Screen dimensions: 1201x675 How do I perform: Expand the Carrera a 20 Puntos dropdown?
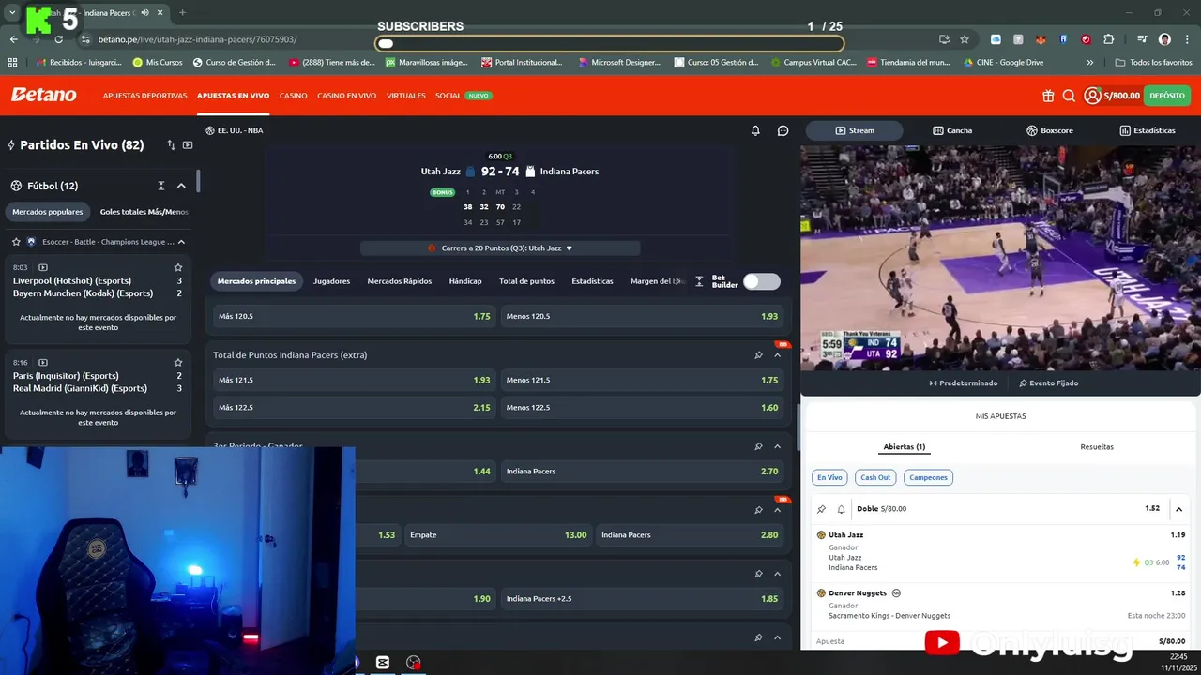(x=500, y=248)
